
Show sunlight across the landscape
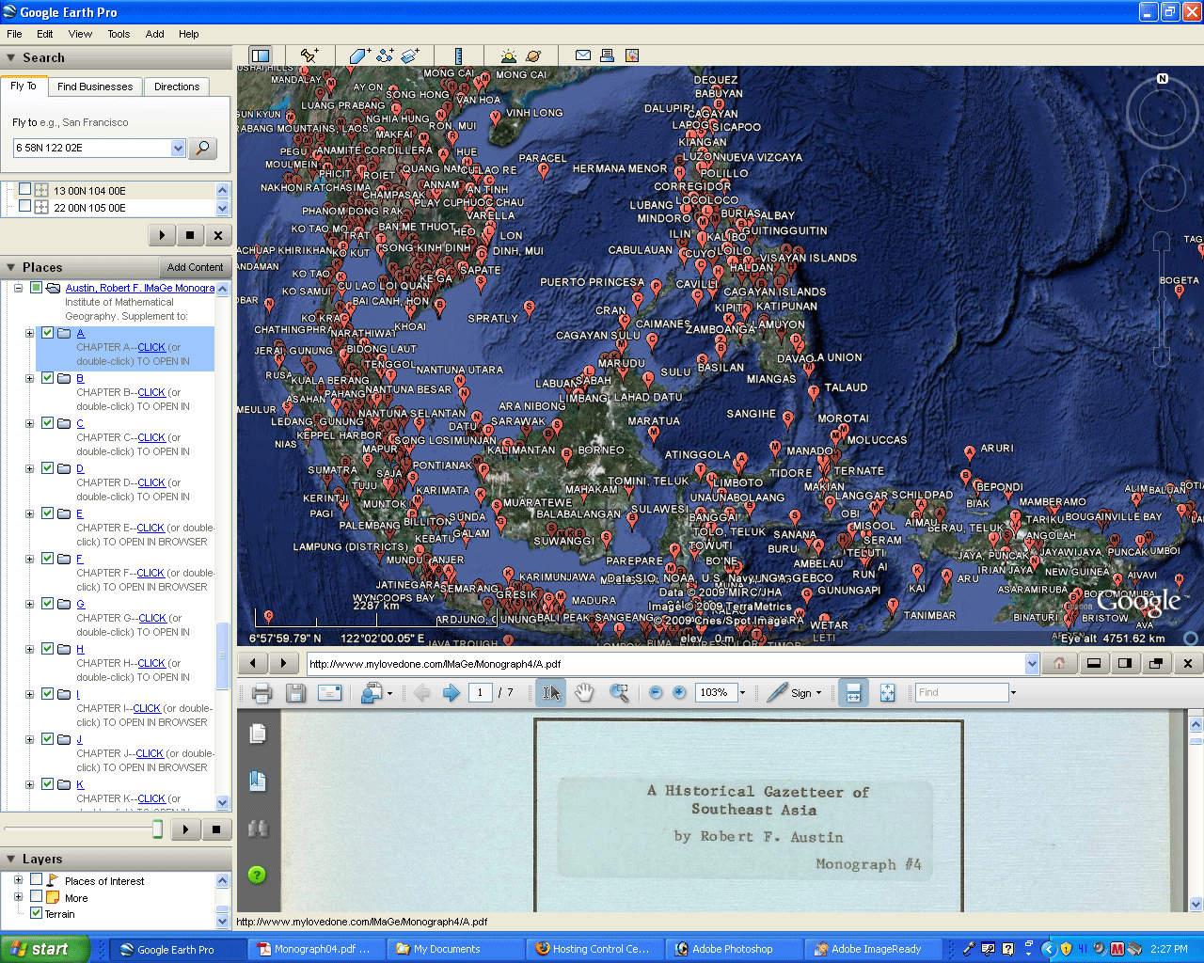click(x=509, y=55)
